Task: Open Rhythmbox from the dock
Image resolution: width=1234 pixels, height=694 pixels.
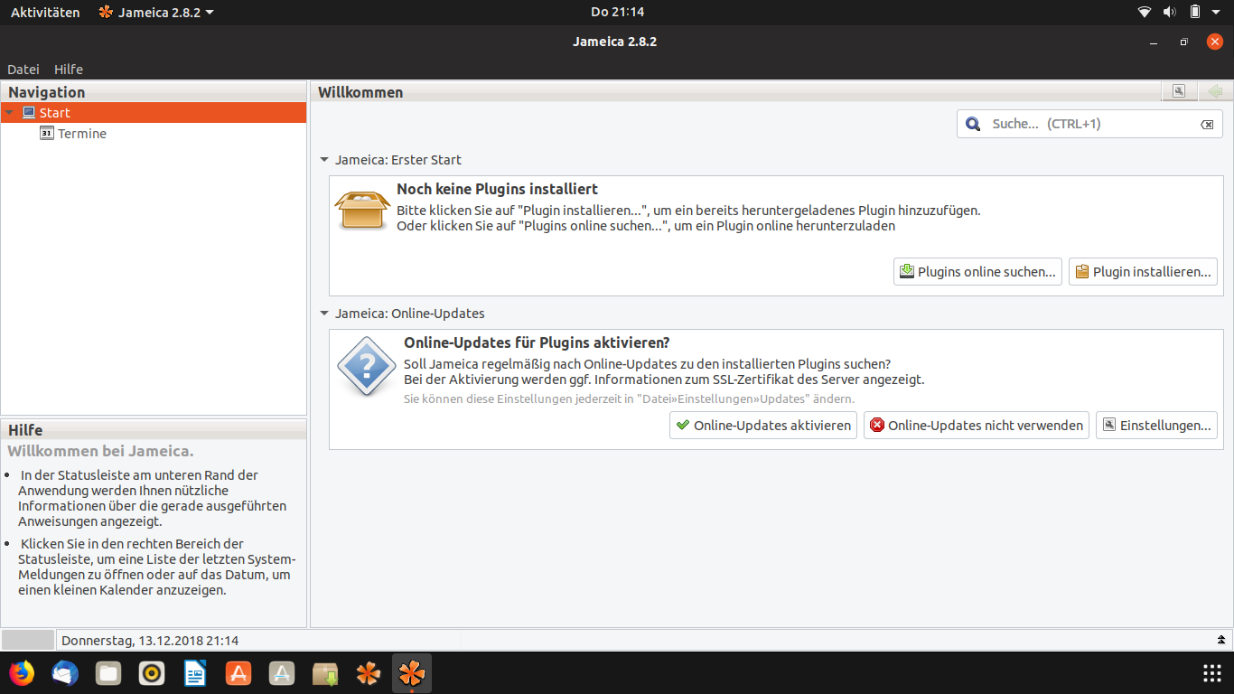Action: tap(152, 673)
